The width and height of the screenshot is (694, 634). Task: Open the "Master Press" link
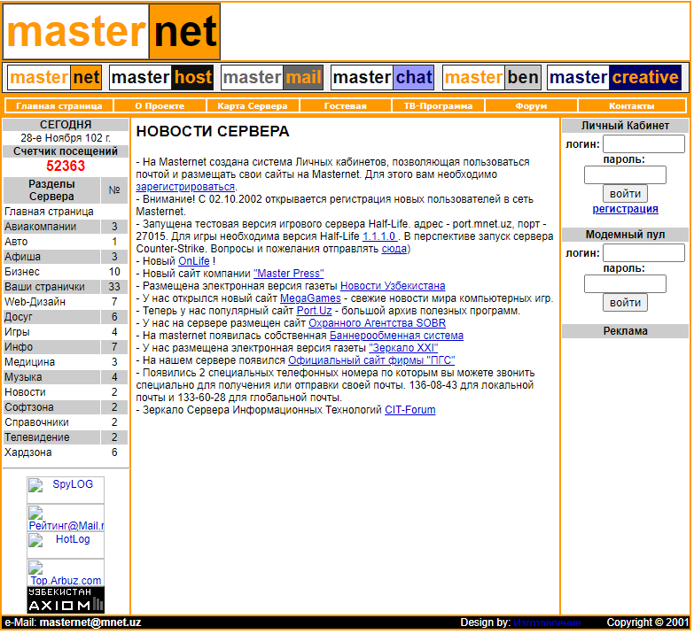289,274
